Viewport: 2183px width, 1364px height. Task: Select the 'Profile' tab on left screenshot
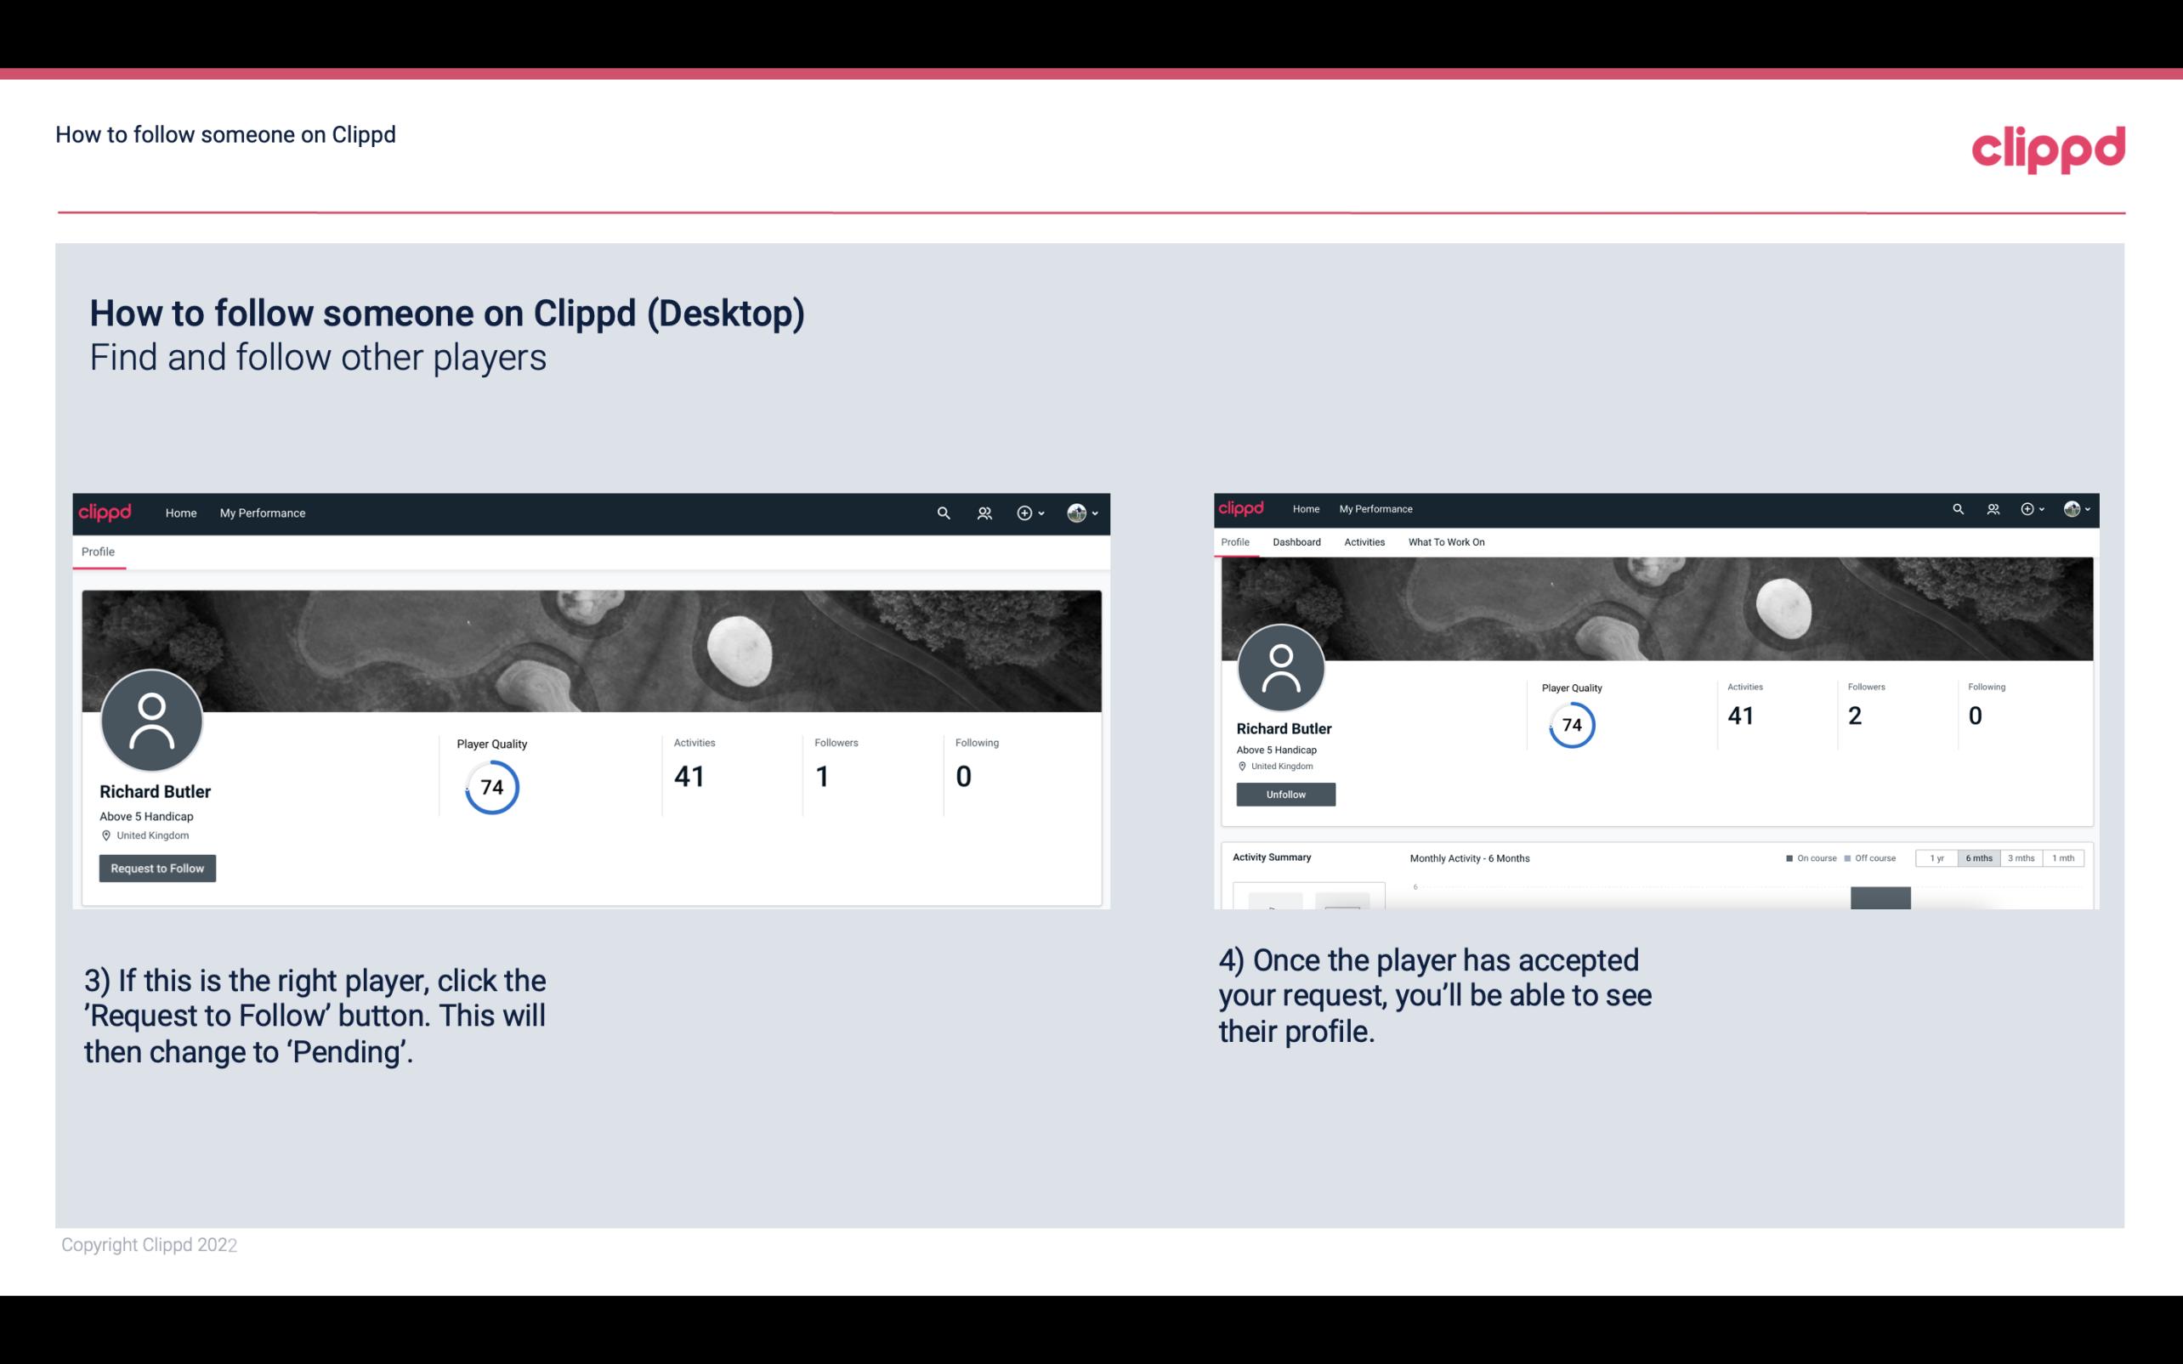98,550
